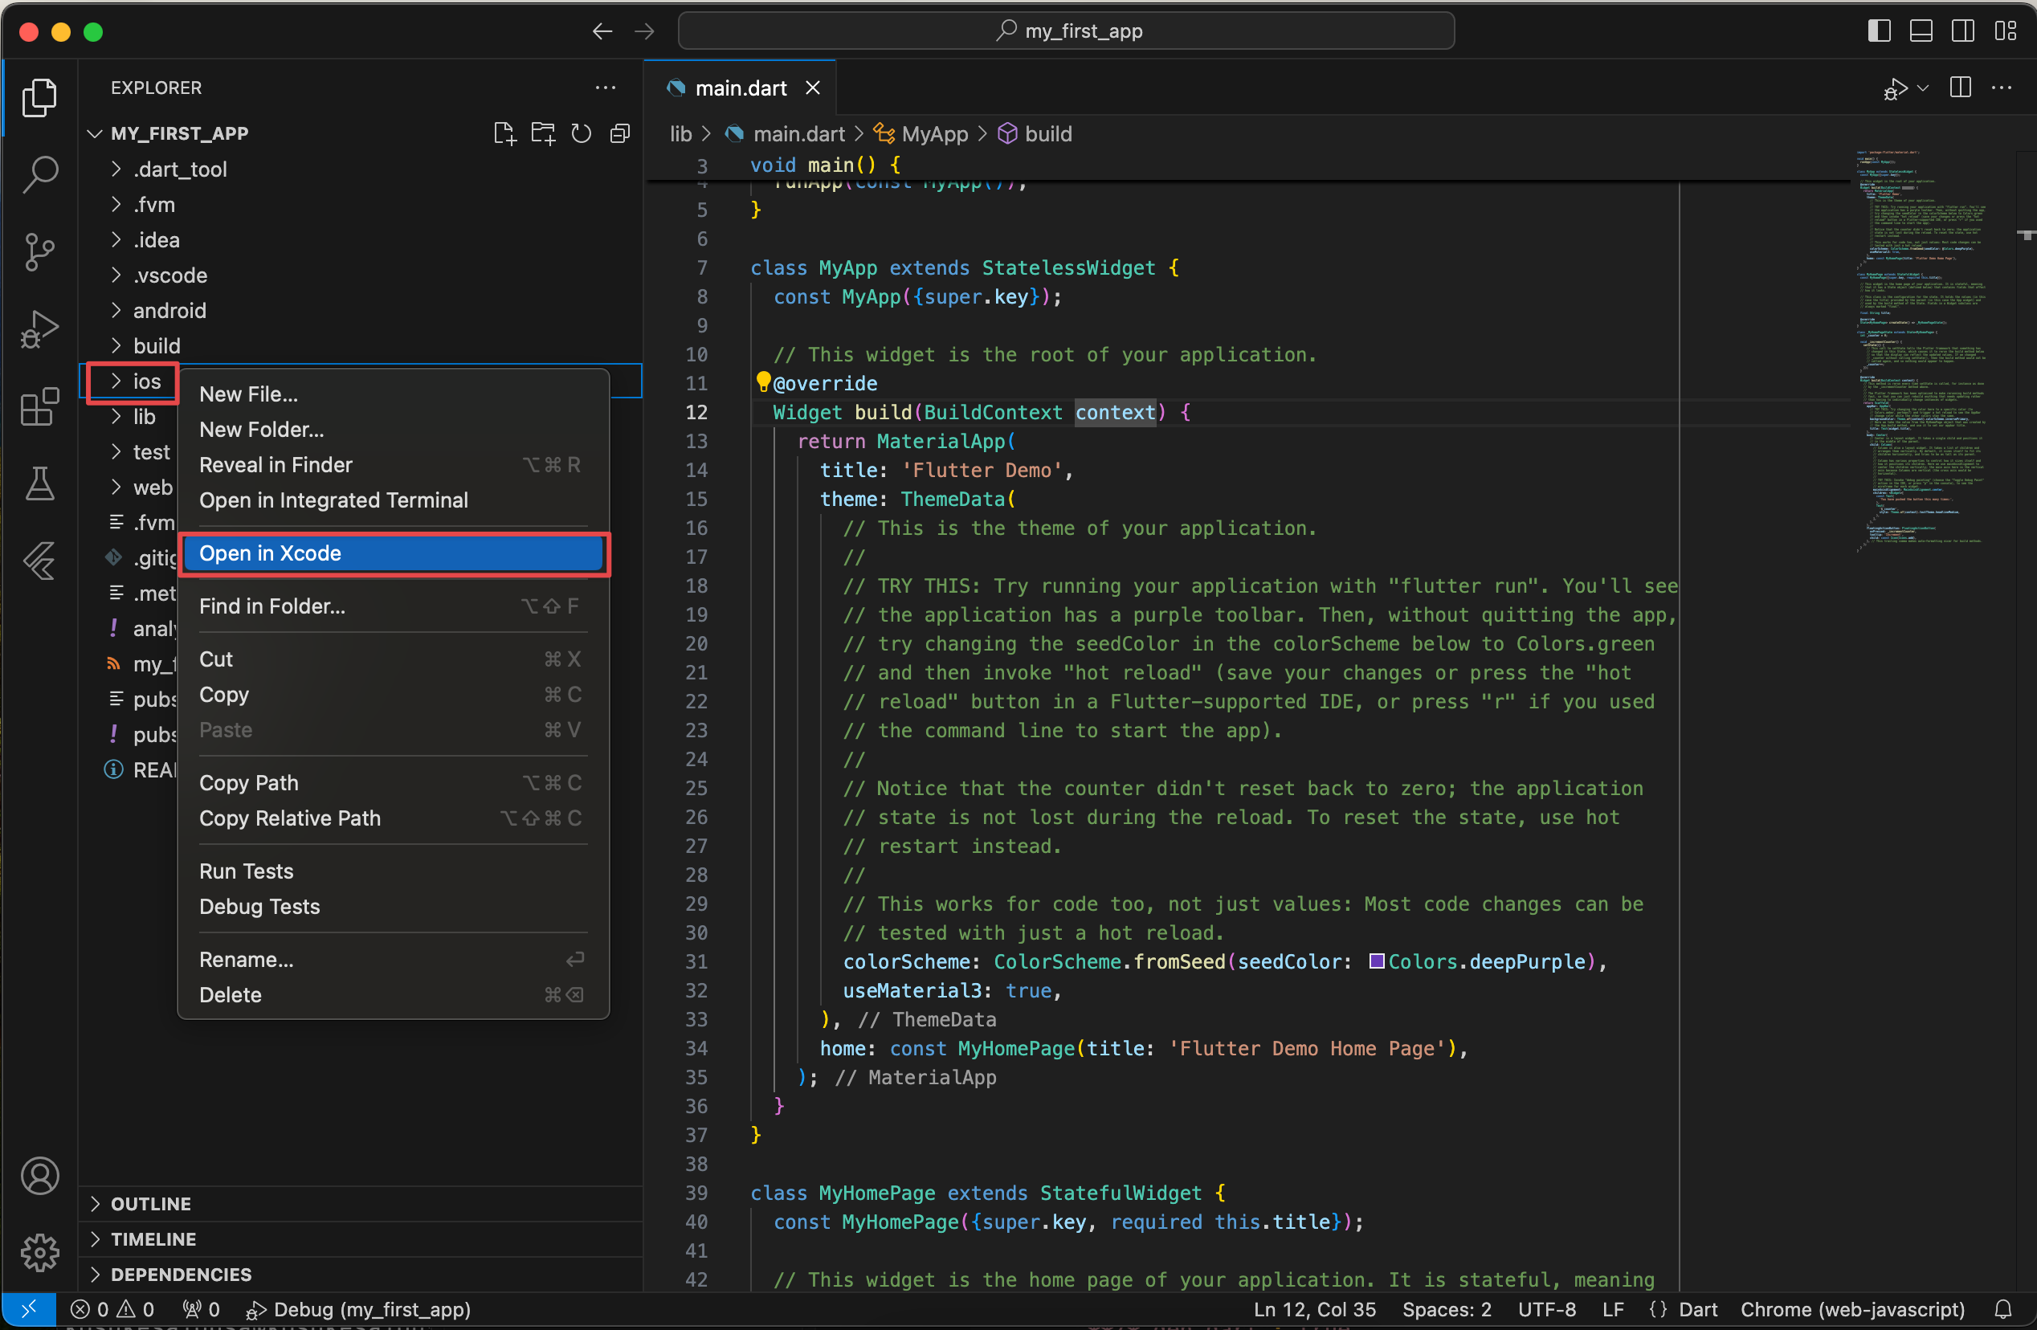This screenshot has height=1330, width=2037.
Task: Go back with the navigation arrow
Action: pyautogui.click(x=602, y=31)
